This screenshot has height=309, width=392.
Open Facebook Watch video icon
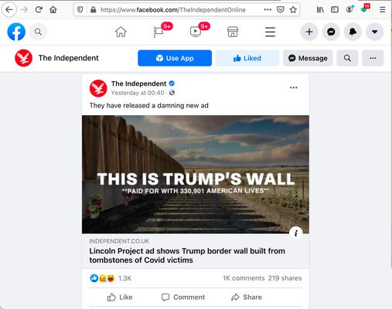click(196, 32)
